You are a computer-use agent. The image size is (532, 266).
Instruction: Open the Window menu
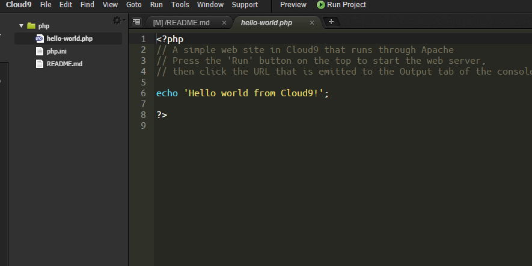[210, 5]
